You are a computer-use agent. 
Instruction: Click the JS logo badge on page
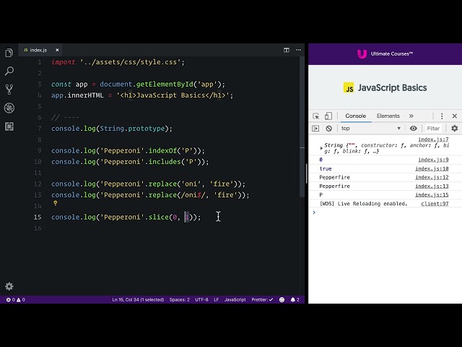[x=349, y=87]
